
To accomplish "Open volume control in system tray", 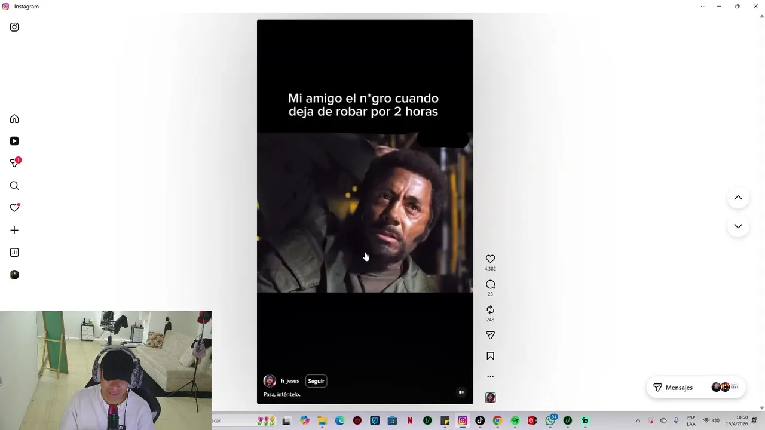I will click(716, 421).
